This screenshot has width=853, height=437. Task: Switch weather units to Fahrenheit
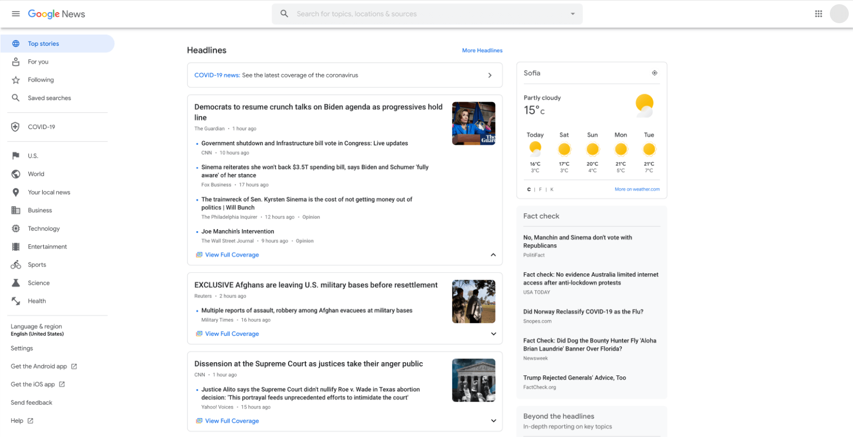(540, 190)
